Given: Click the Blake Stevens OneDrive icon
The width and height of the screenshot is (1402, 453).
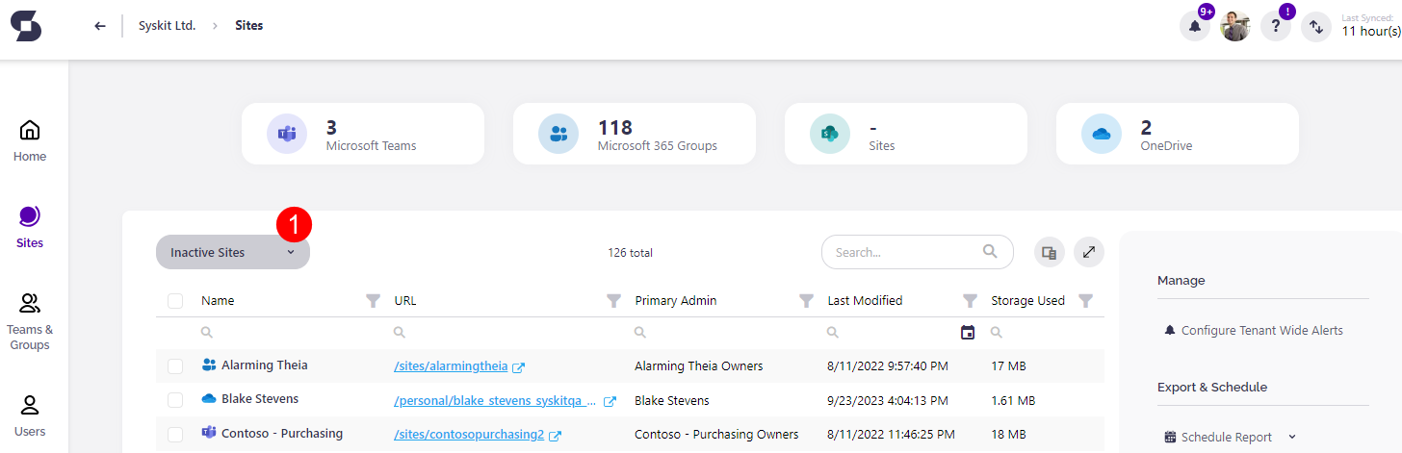Looking at the screenshot, I should coord(209,399).
